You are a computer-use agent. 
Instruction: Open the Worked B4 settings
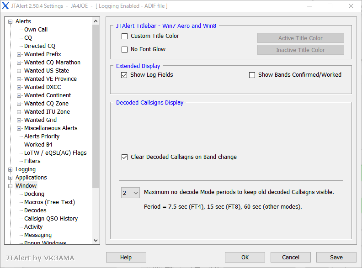pyautogui.click(x=38, y=145)
